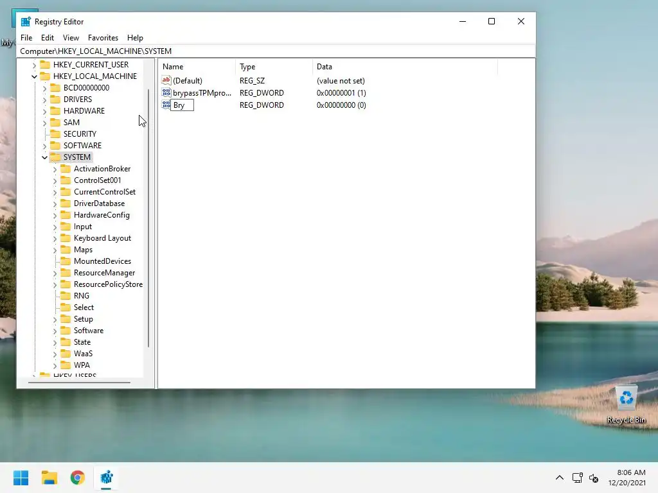
Task: Click the HKEY_CURRENT_USER folder icon
Action: (x=45, y=65)
